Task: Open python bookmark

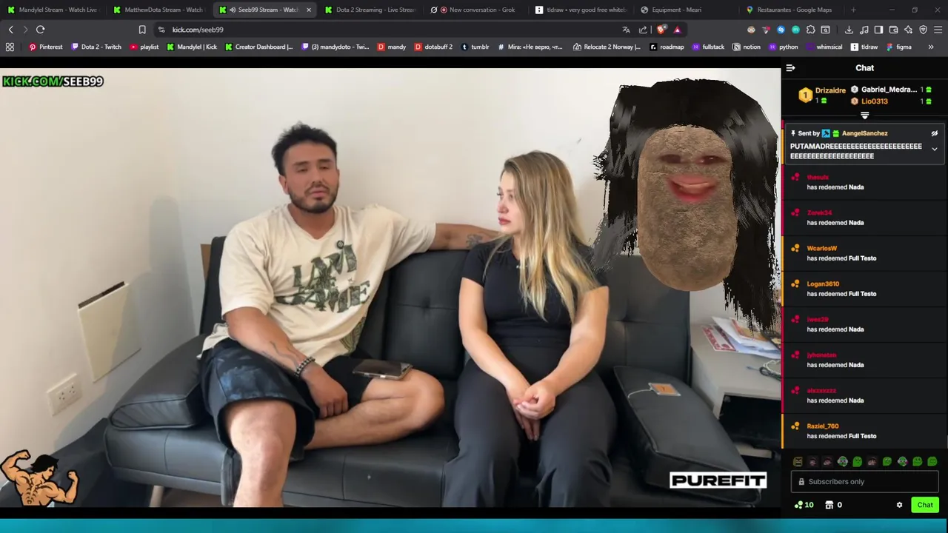Action: pos(783,47)
